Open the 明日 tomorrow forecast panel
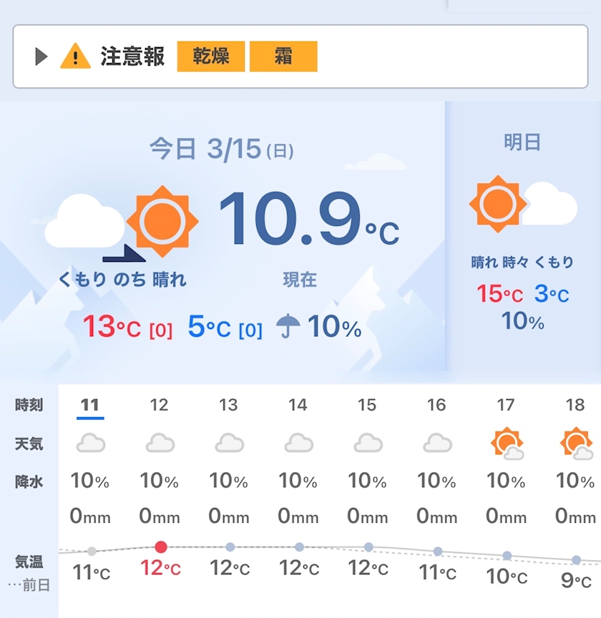 pyautogui.click(x=522, y=142)
